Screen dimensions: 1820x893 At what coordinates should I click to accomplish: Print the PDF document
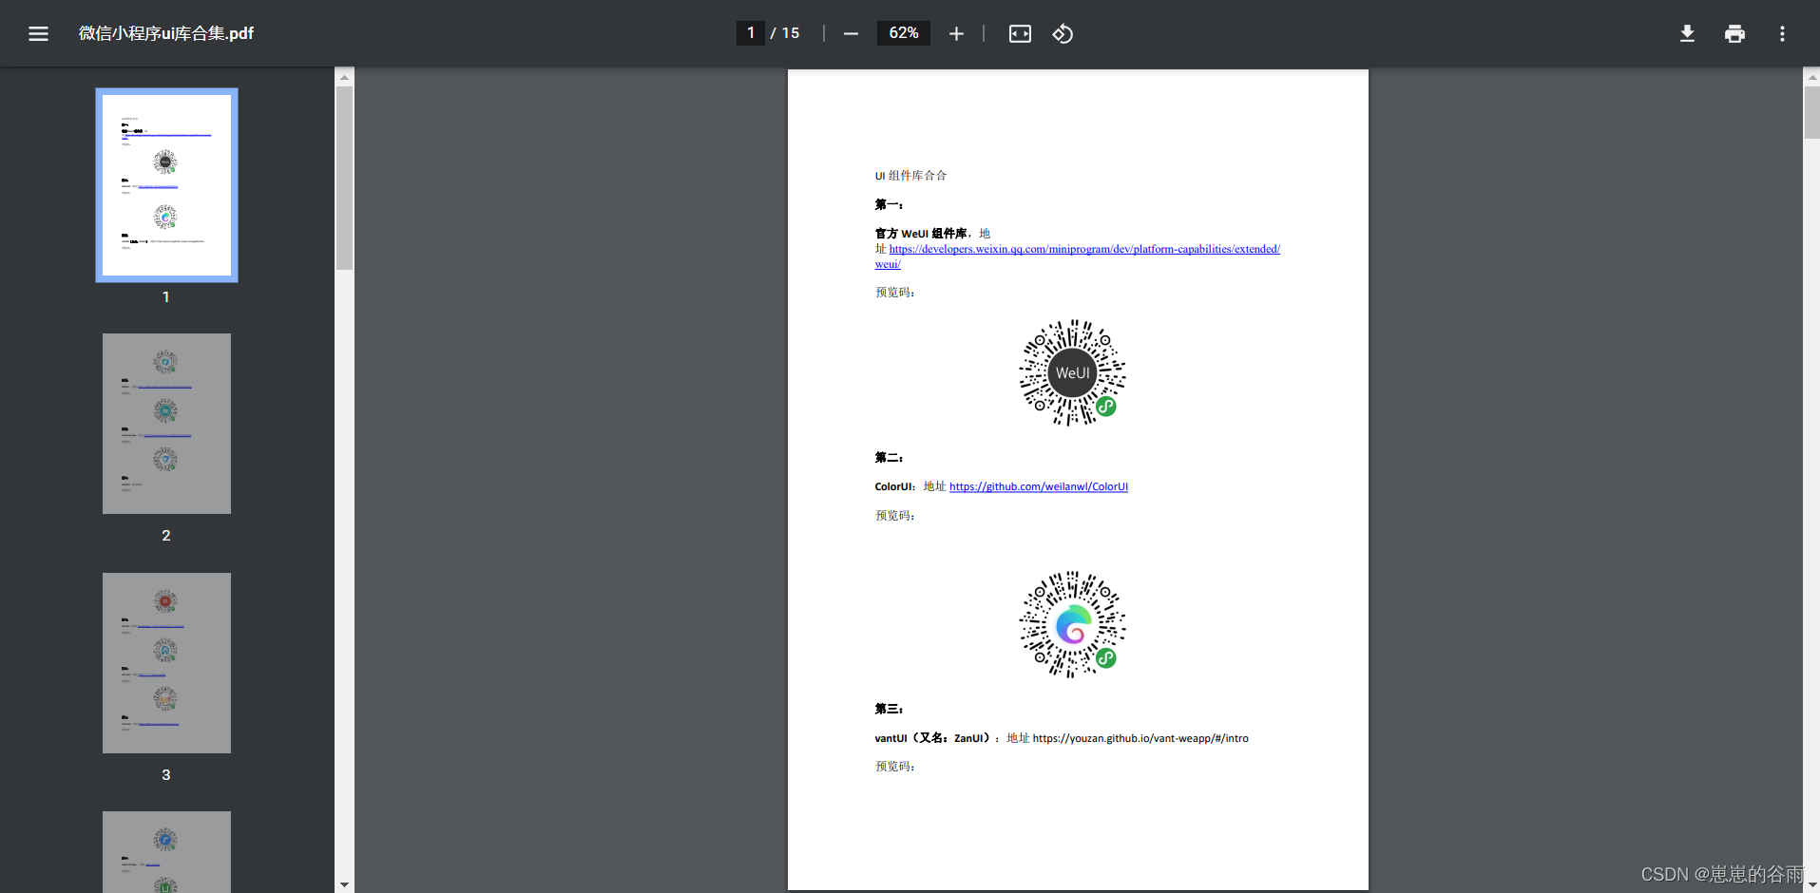tap(1734, 34)
